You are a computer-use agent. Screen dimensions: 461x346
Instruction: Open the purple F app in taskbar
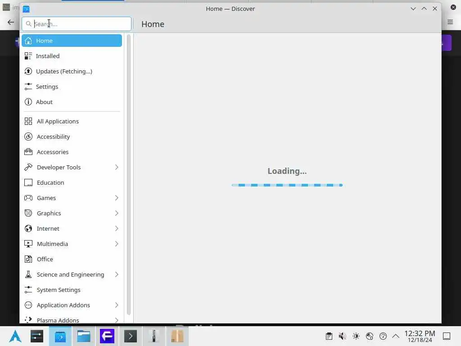(x=107, y=336)
